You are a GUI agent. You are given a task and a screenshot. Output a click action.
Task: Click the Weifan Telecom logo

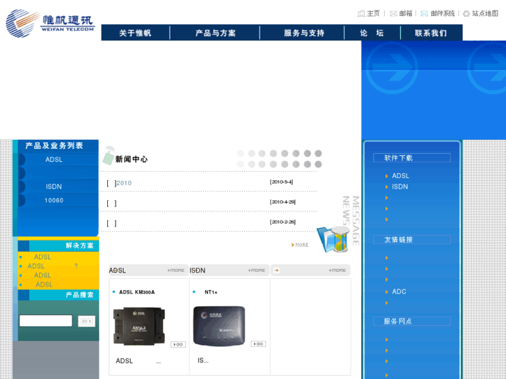point(50,23)
